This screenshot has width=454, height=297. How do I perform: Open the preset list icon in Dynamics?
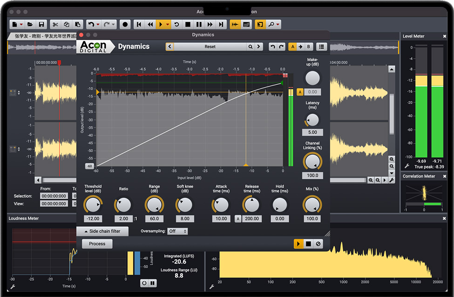321,47
